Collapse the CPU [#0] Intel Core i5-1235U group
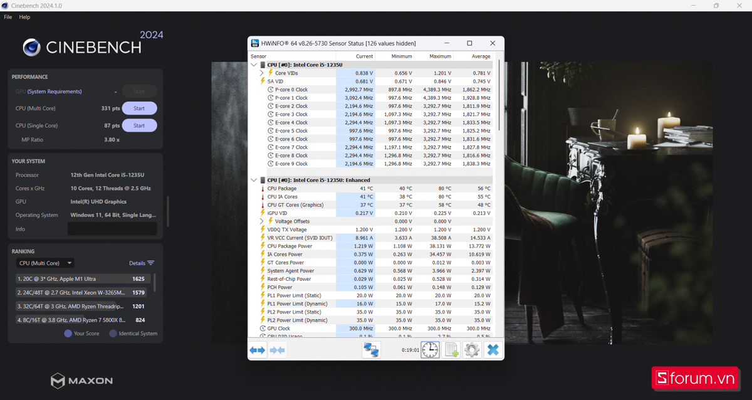The image size is (752, 400). tap(254, 65)
